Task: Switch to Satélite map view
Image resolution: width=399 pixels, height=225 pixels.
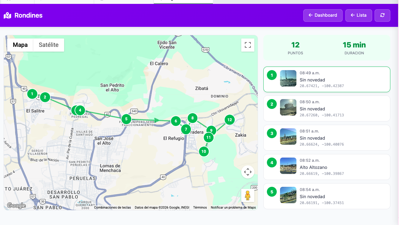Action: click(49, 45)
